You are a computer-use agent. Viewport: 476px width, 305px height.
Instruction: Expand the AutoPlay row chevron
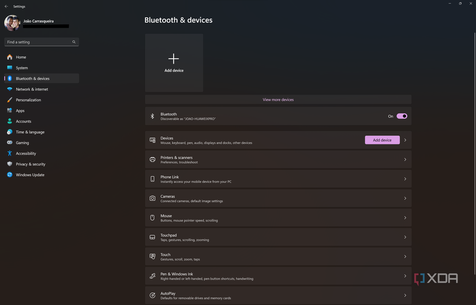(405, 295)
